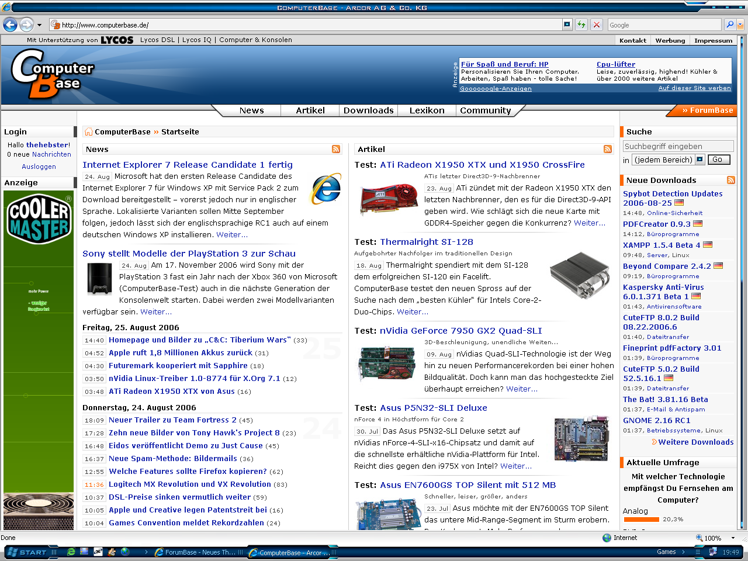
Task: Click the show desktop quick launch icon
Action: coord(84,552)
